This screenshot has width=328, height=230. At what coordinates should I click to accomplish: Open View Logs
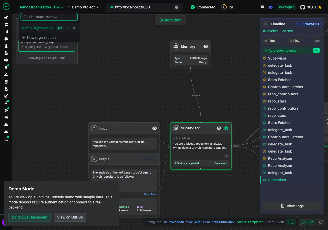click(292, 206)
